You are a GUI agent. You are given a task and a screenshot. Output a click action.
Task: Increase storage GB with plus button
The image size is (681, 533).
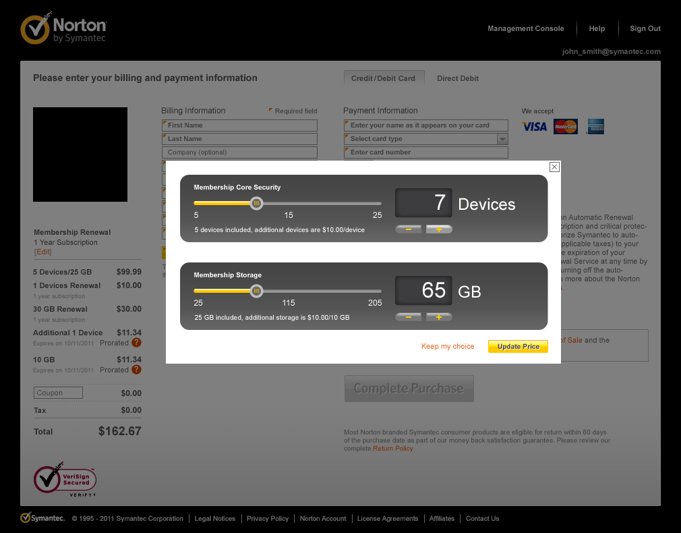click(439, 317)
